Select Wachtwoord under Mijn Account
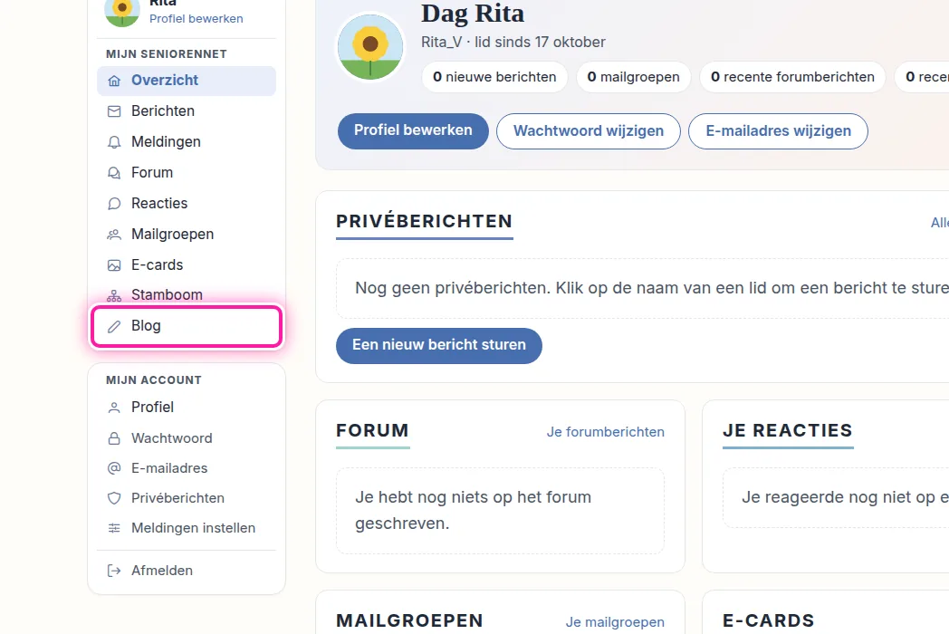This screenshot has width=949, height=634. point(187,438)
